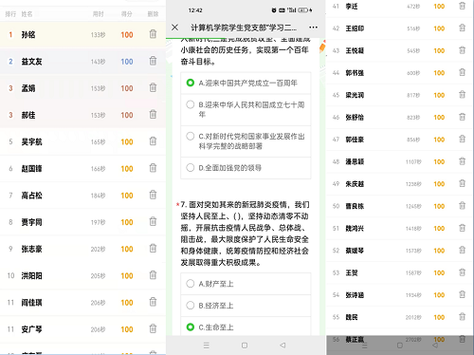Image resolution: width=474 pixels, height=355 pixels.
Task: Click the 12:42 clock in status bar
Action: click(x=195, y=10)
